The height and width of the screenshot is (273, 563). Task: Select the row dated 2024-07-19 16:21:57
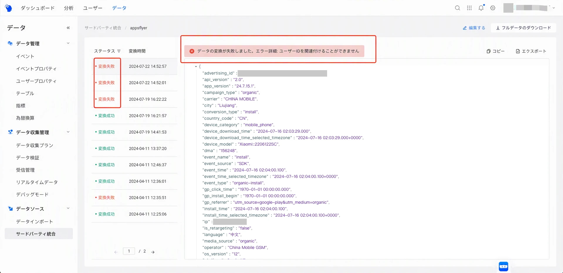(134, 116)
